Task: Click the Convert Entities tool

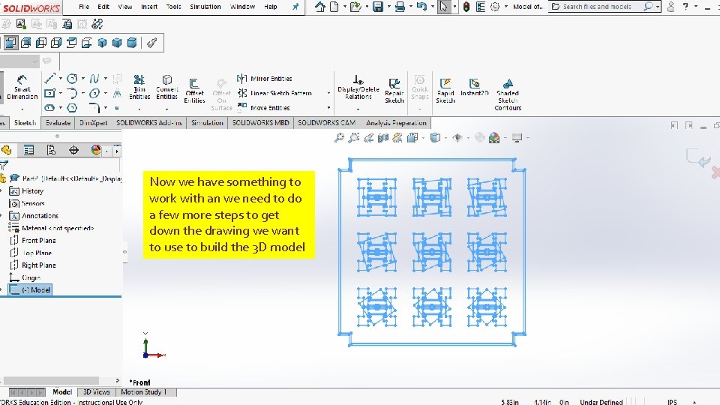Action: [166, 88]
